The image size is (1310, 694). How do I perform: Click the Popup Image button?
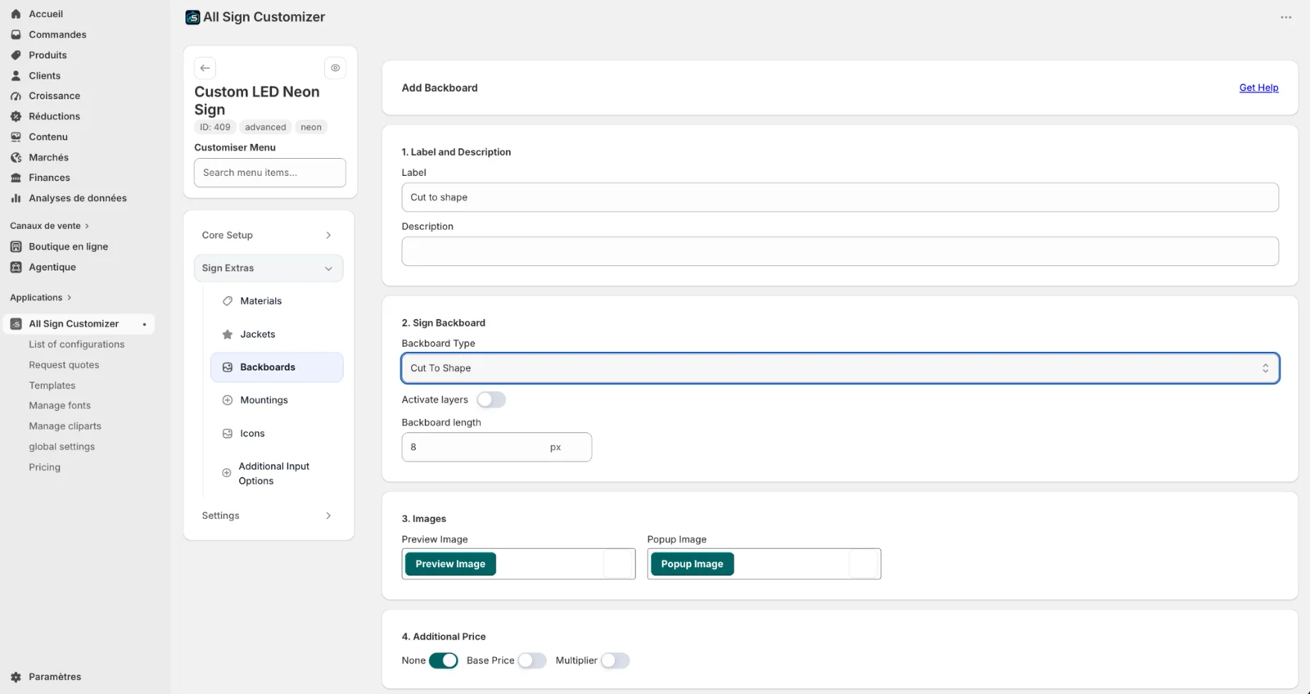tap(692, 564)
